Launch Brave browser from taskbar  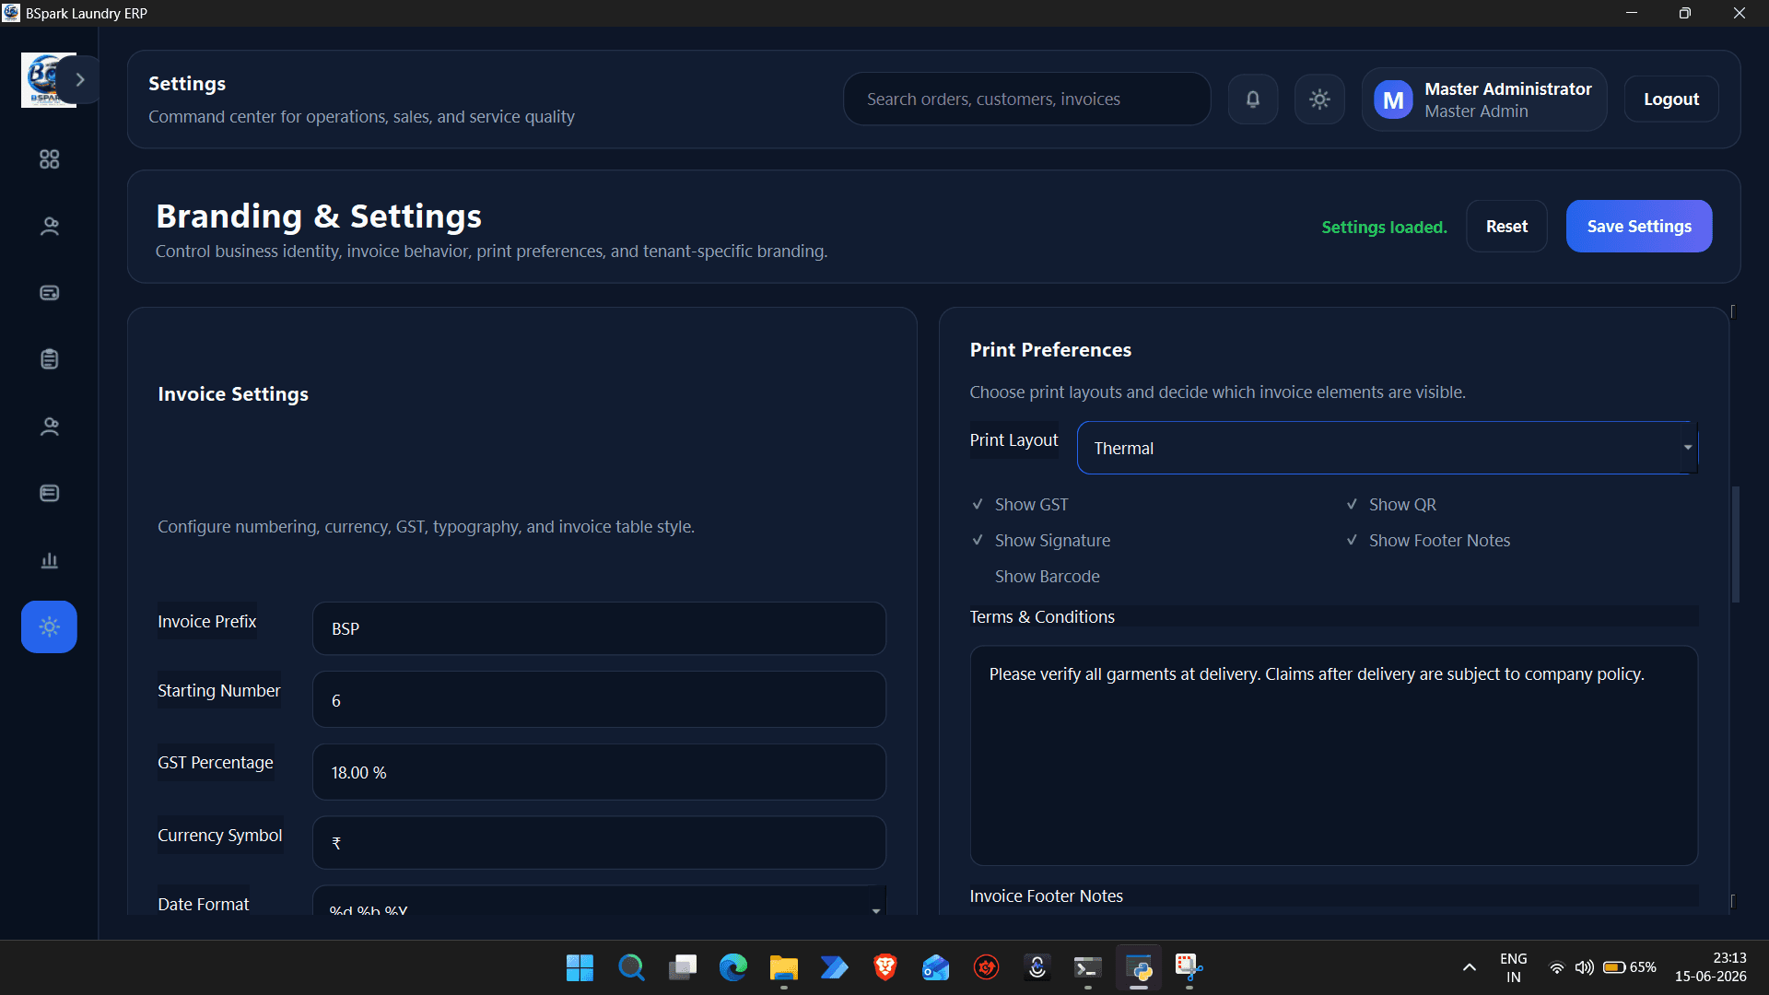pos(885,967)
